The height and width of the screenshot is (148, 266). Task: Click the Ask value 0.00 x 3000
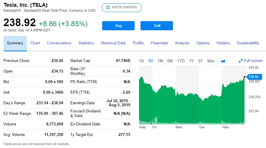click(x=53, y=92)
